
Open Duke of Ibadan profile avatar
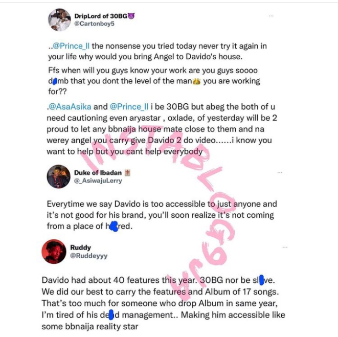tap(58, 176)
